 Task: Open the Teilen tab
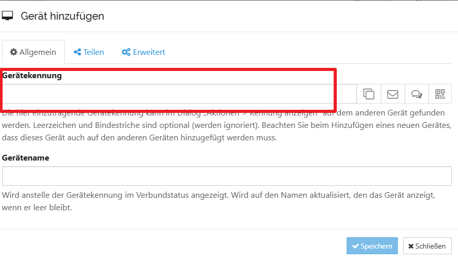pyautogui.click(x=89, y=52)
